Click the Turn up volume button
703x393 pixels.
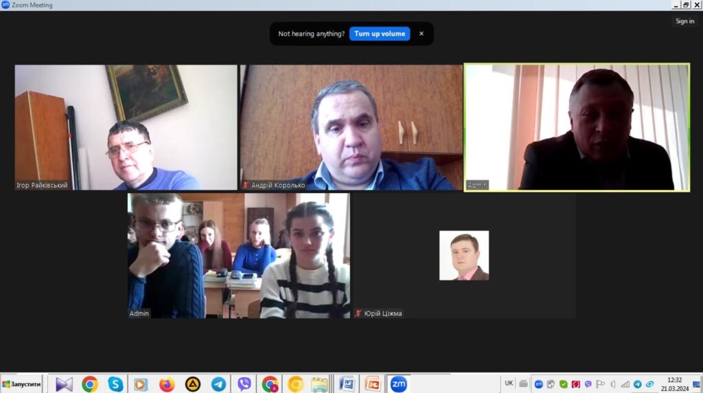[380, 34]
